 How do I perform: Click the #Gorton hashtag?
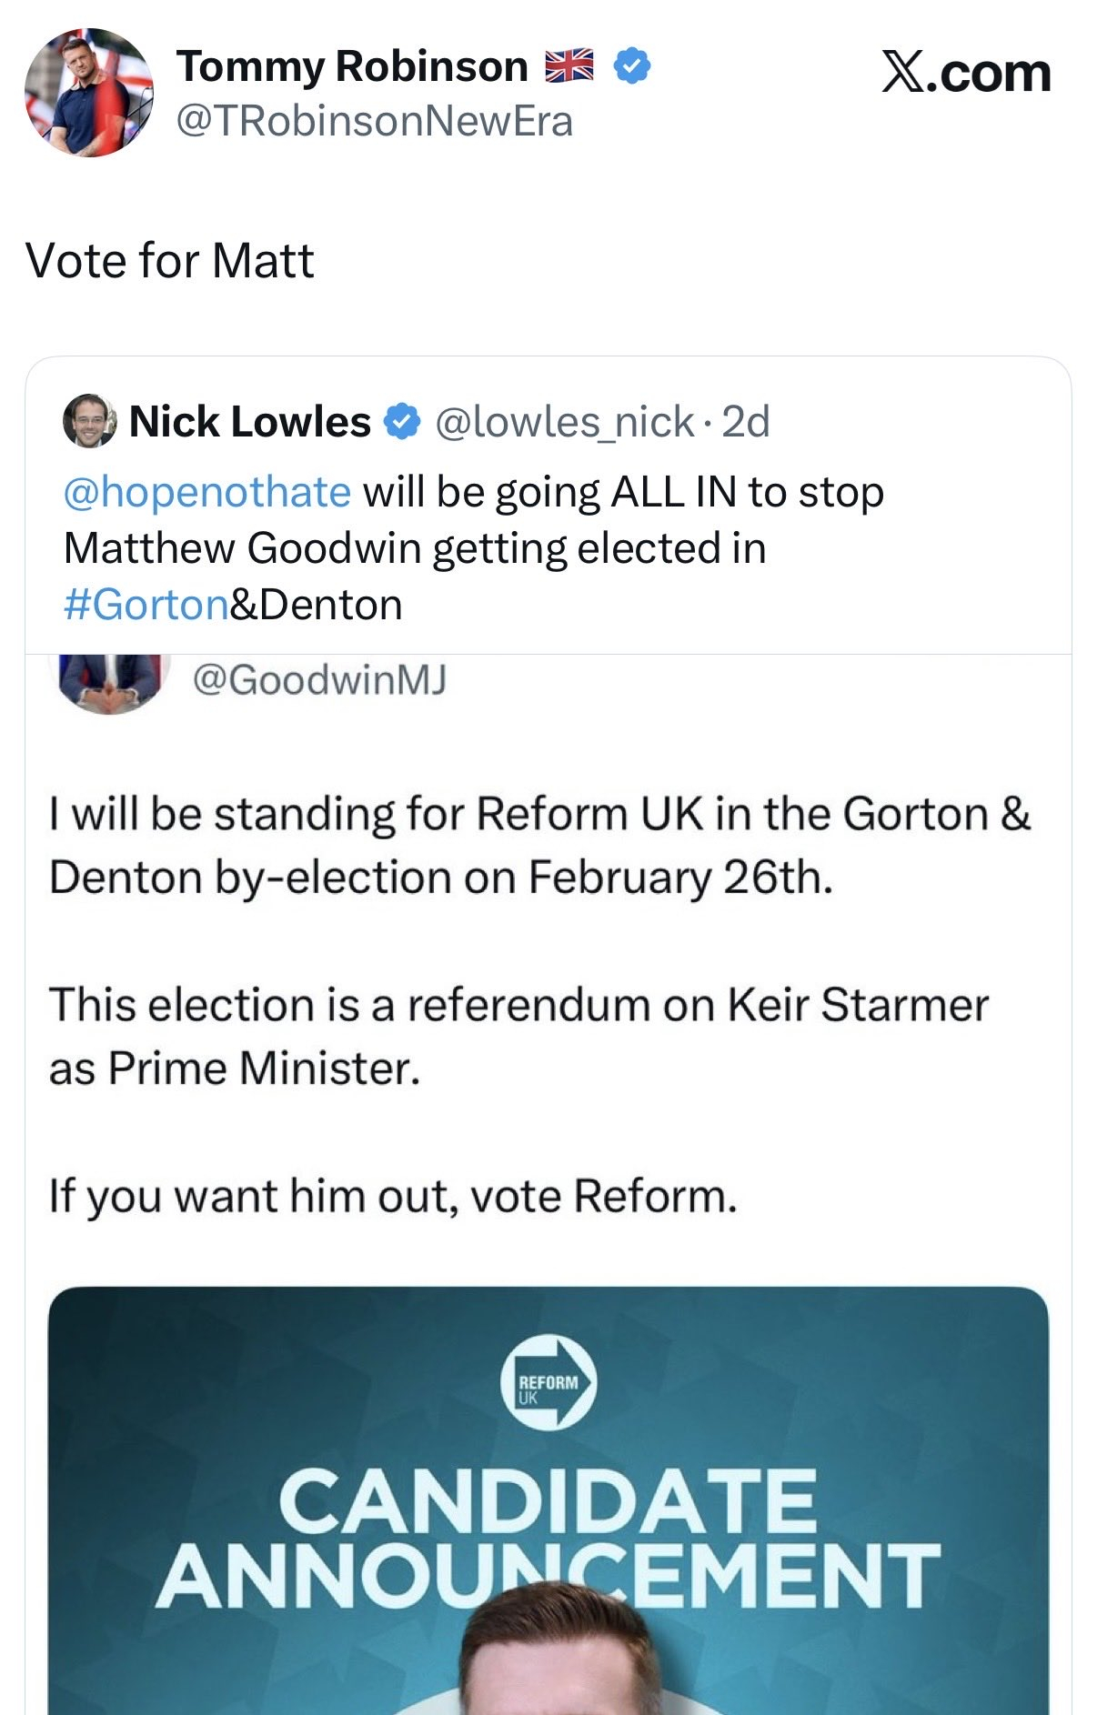pyautogui.click(x=146, y=605)
